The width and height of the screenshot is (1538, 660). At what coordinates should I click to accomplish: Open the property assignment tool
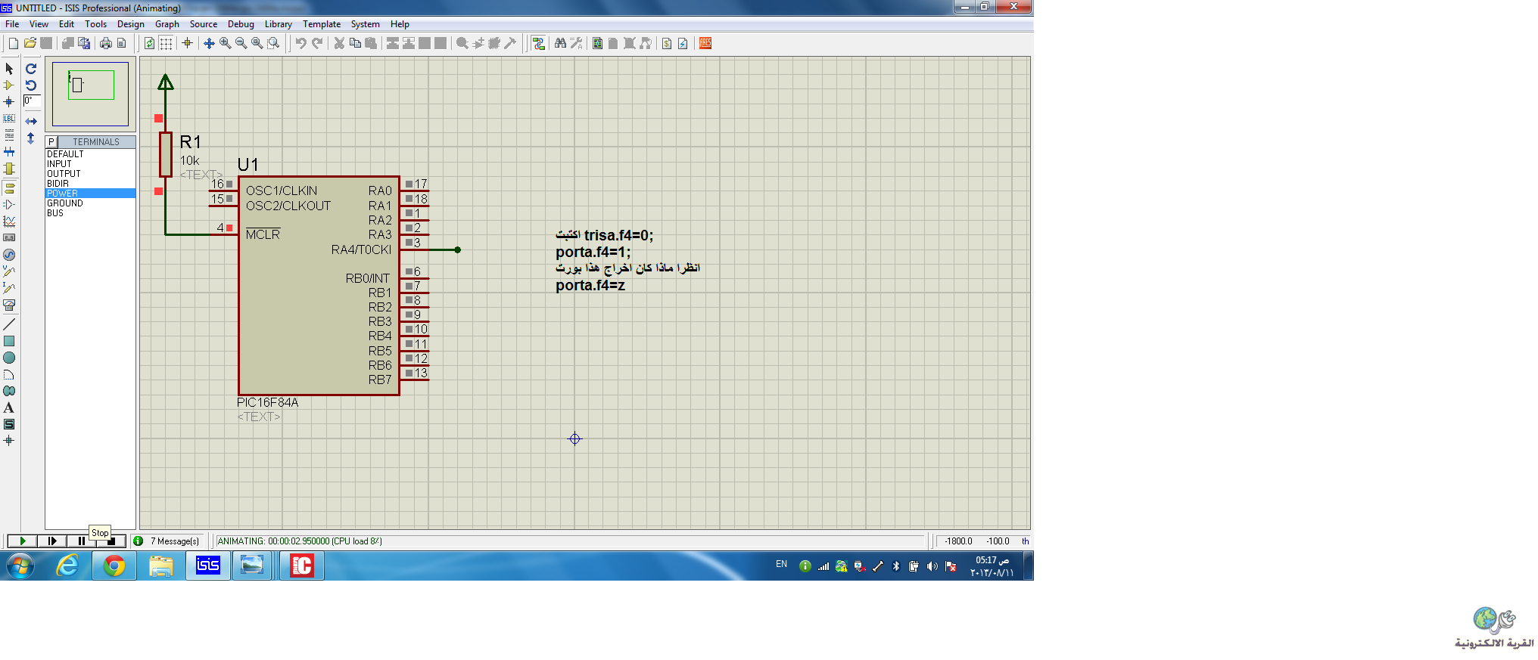(x=576, y=43)
